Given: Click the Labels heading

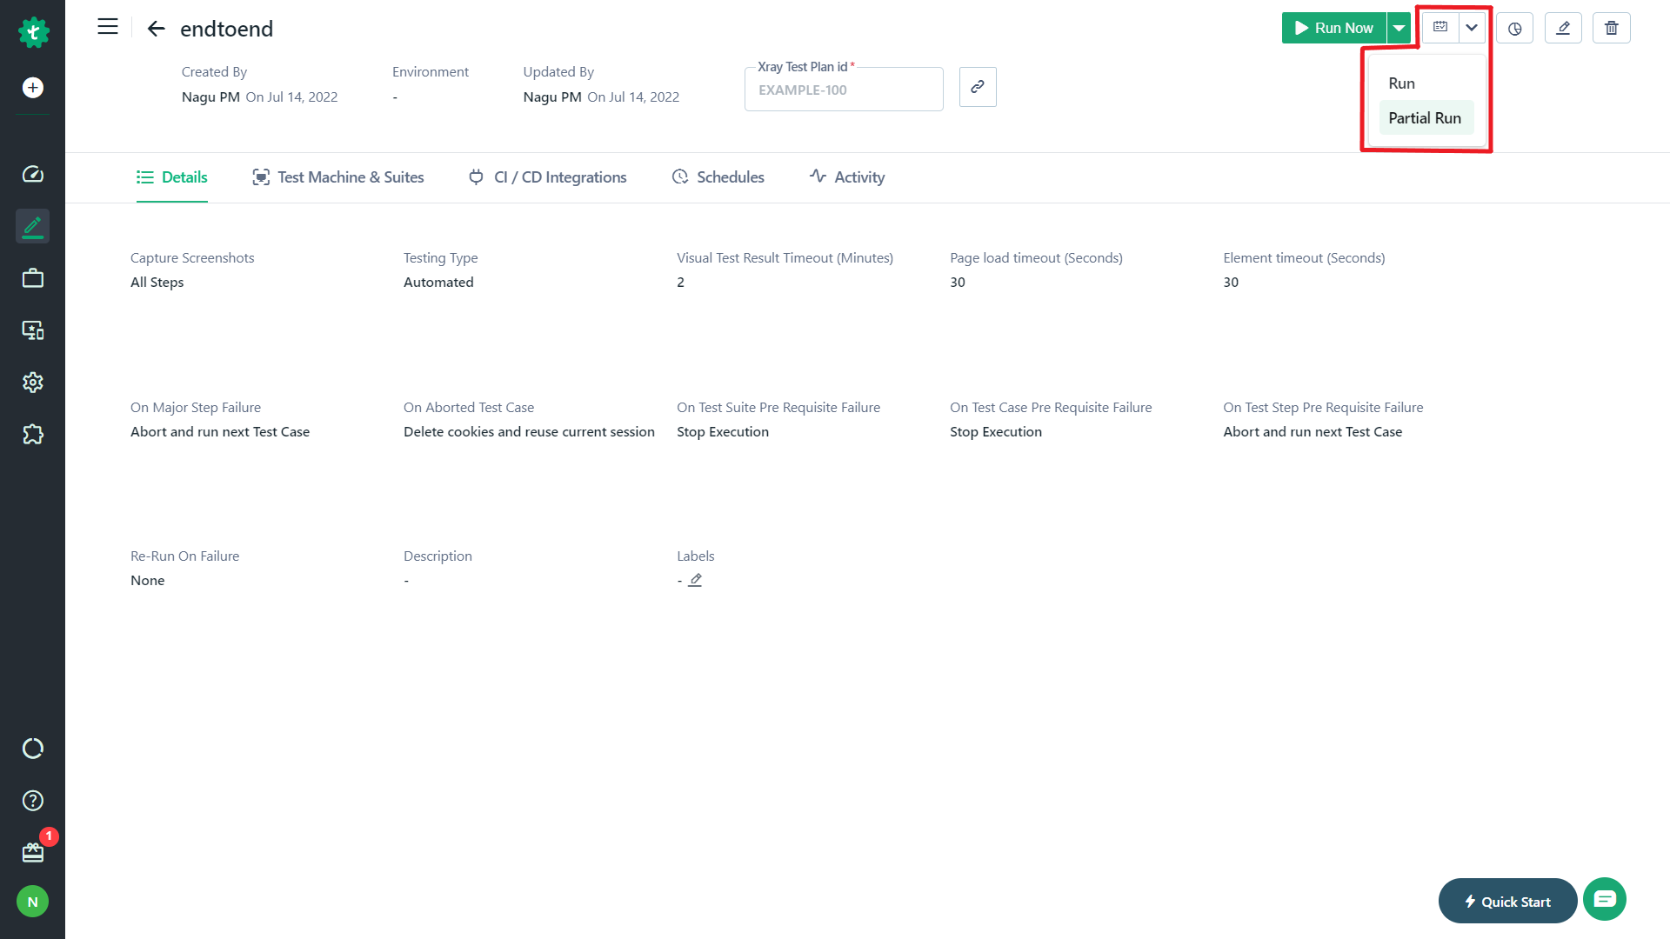Looking at the screenshot, I should [696, 556].
